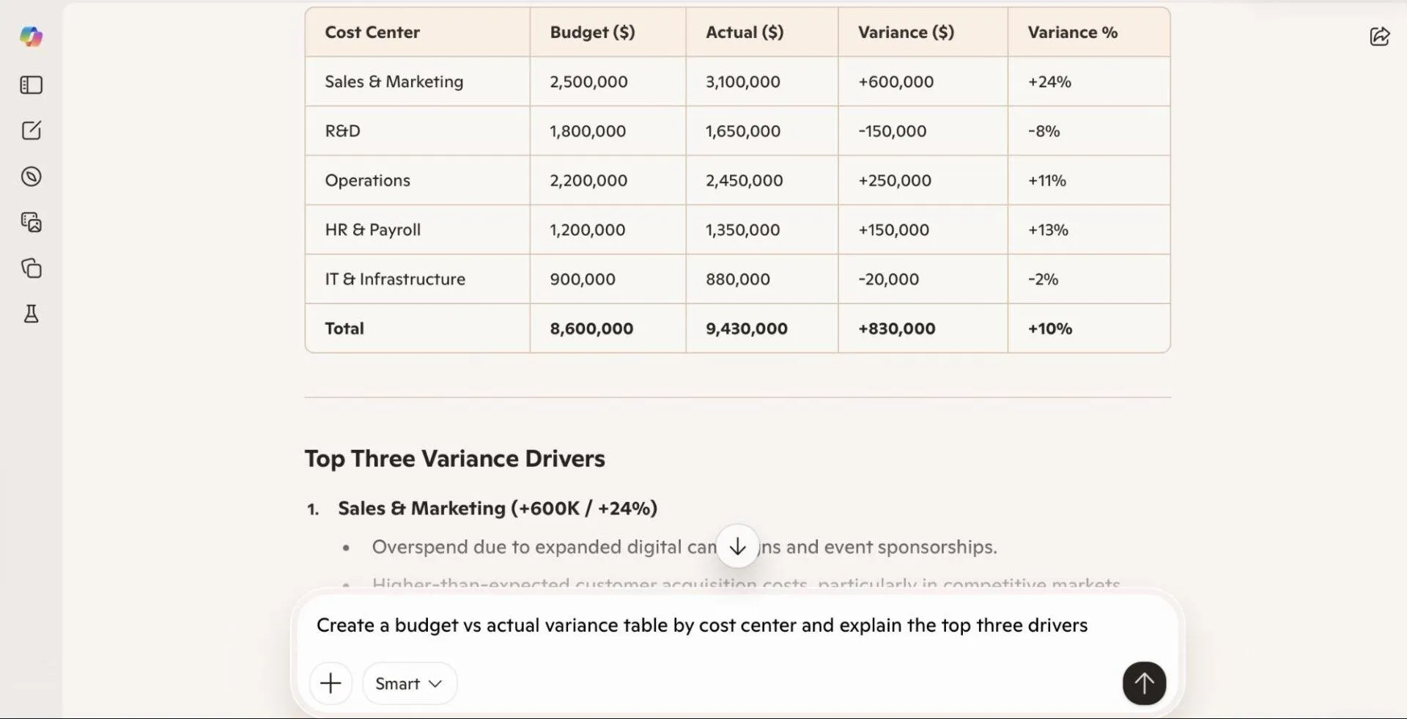Viewport: 1407px width, 719px height.
Task: Open the Discover compass icon
Action: tap(31, 177)
